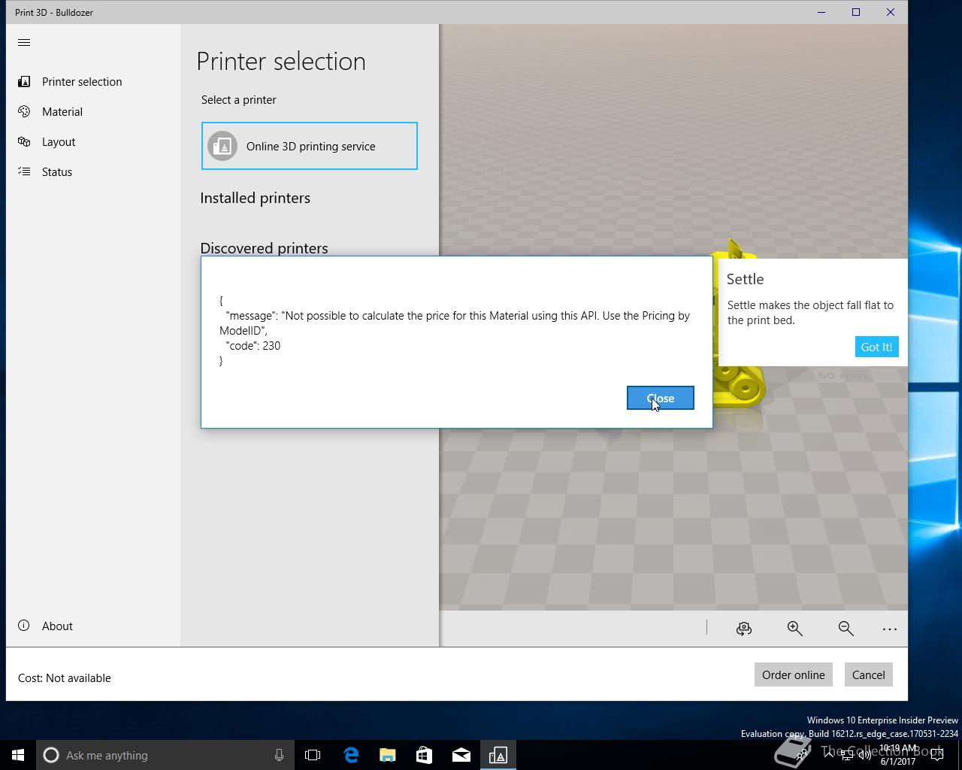Click the Settle tooltip title

click(745, 279)
